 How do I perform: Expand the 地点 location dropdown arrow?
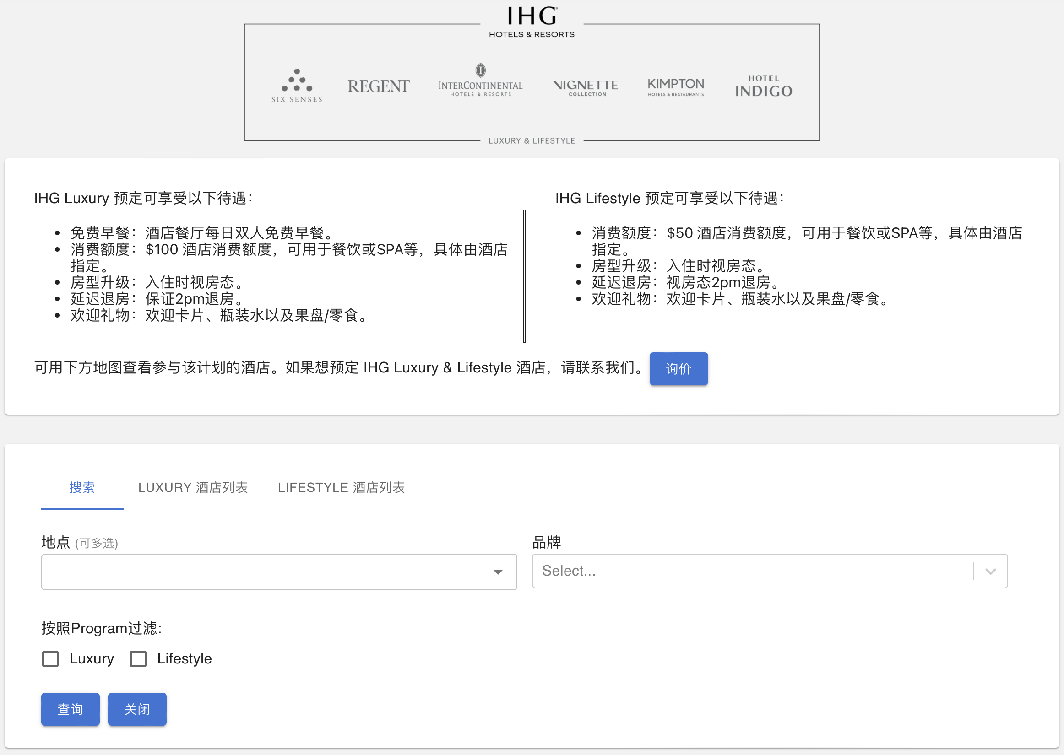498,572
